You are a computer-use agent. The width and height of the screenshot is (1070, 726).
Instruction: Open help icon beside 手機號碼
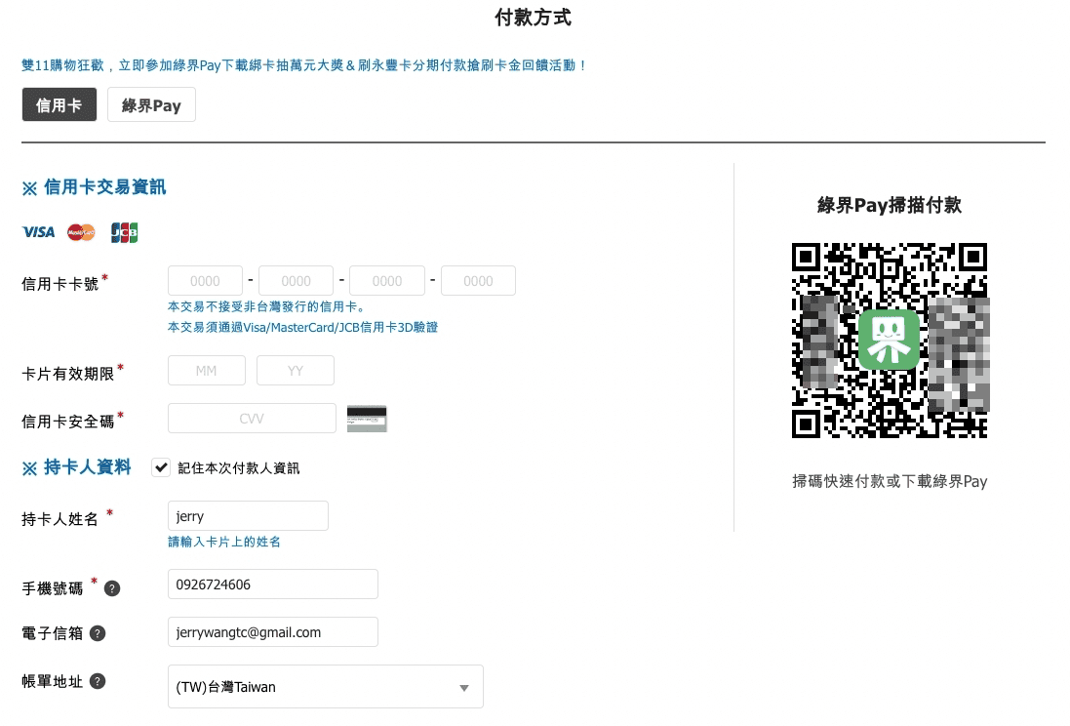click(x=112, y=588)
